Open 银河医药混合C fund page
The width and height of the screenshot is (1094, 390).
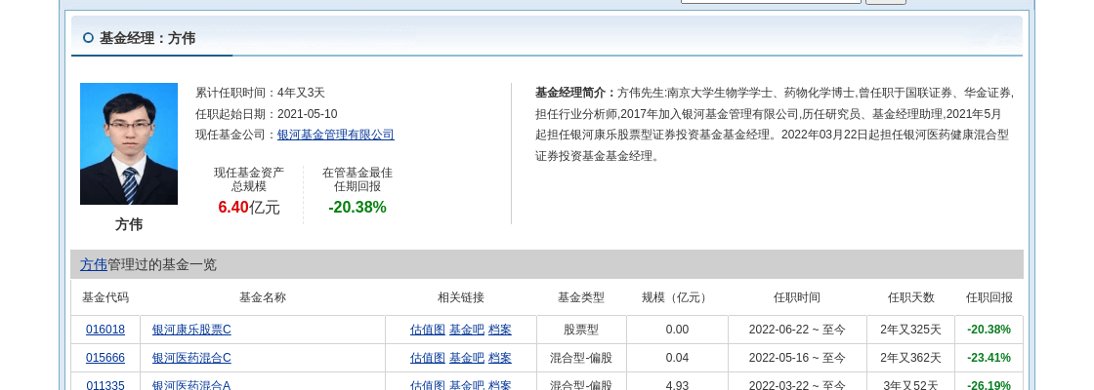[191, 358]
